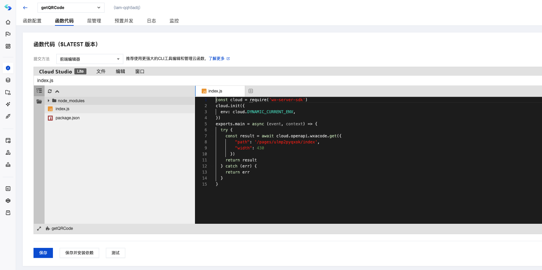Open the 前端编辑器 submit method dropdown
Image resolution: width=542 pixels, height=270 pixels.
pyautogui.click(x=89, y=59)
